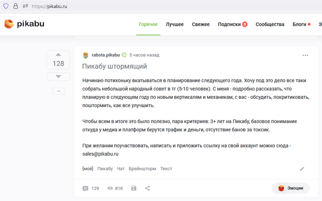This screenshot has width=322, height=201.
Task: Click the browser address bar URL
Action: pyautogui.click(x=49, y=6)
